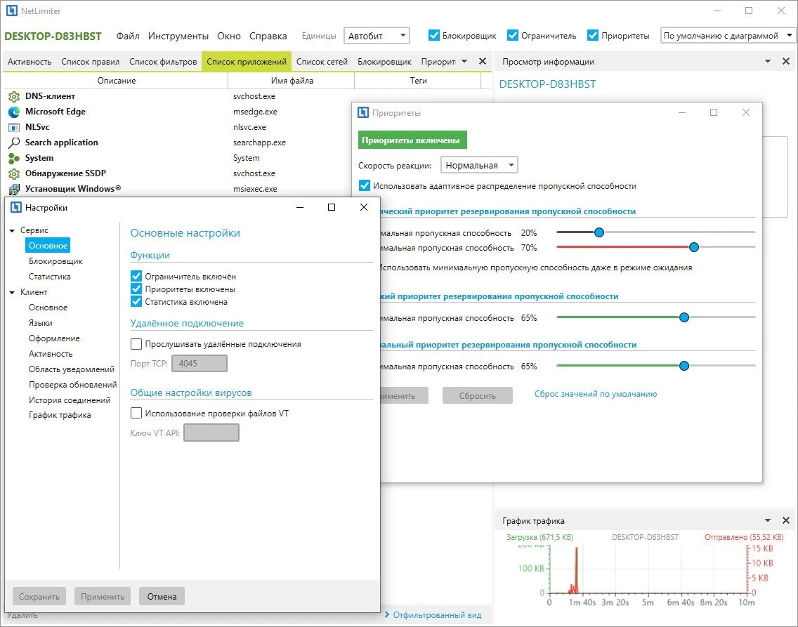This screenshot has width=798, height=627.
Task: Select Языки in settings tree
Action: (41, 323)
